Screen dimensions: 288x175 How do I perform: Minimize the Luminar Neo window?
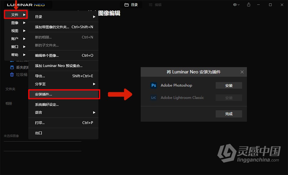258,5
